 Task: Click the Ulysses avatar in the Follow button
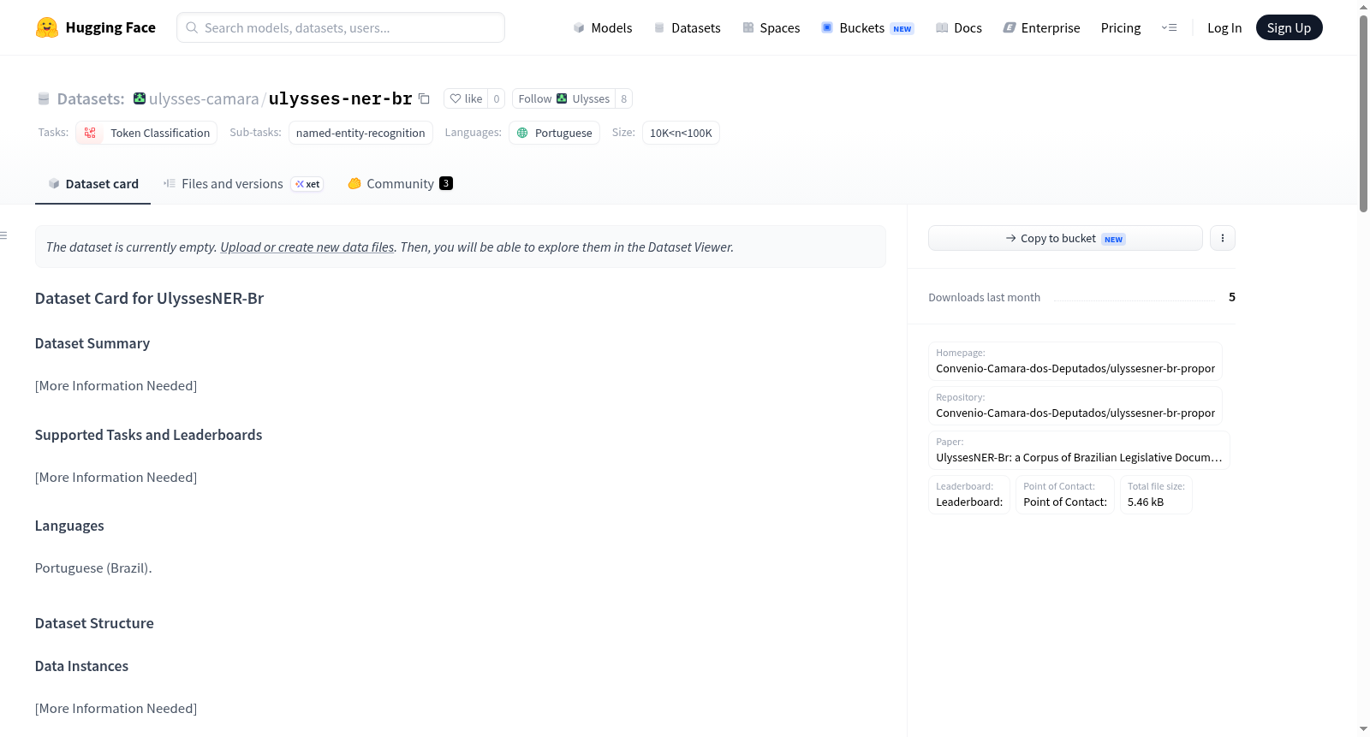click(562, 98)
